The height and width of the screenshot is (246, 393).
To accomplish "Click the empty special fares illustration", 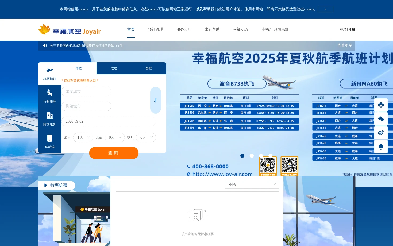I will [198, 215].
